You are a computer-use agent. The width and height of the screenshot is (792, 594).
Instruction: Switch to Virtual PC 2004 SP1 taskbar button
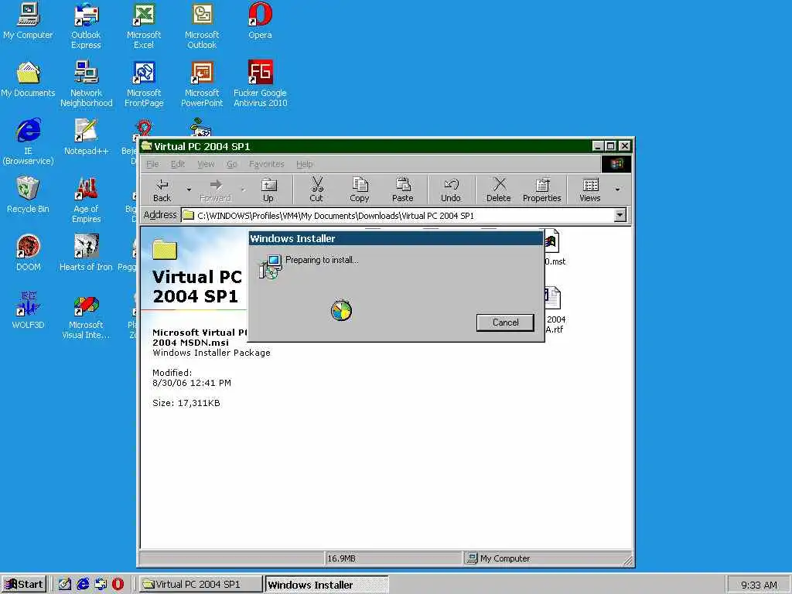[201, 585]
